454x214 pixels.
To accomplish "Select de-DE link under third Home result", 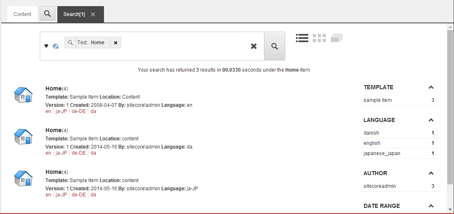I will (x=79, y=195).
